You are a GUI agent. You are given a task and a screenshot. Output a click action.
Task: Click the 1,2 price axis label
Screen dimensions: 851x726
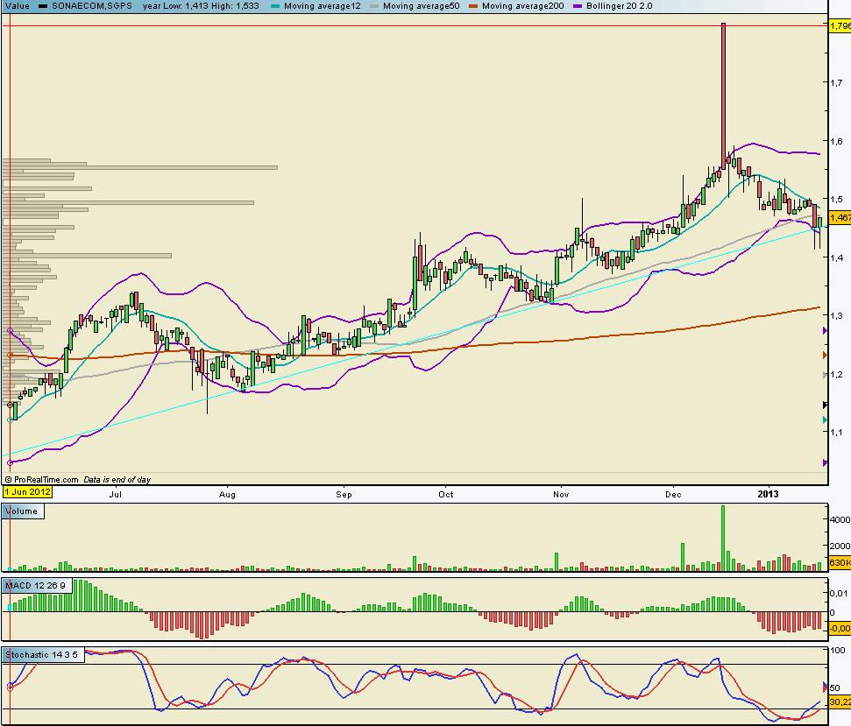[836, 375]
